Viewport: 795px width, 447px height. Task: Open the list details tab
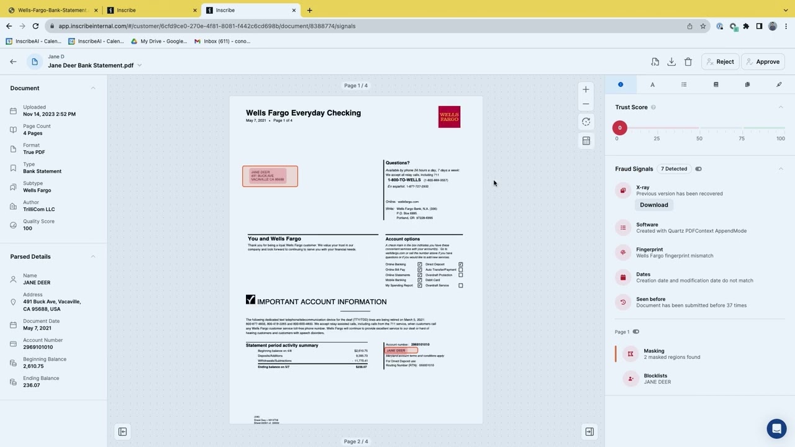(684, 84)
